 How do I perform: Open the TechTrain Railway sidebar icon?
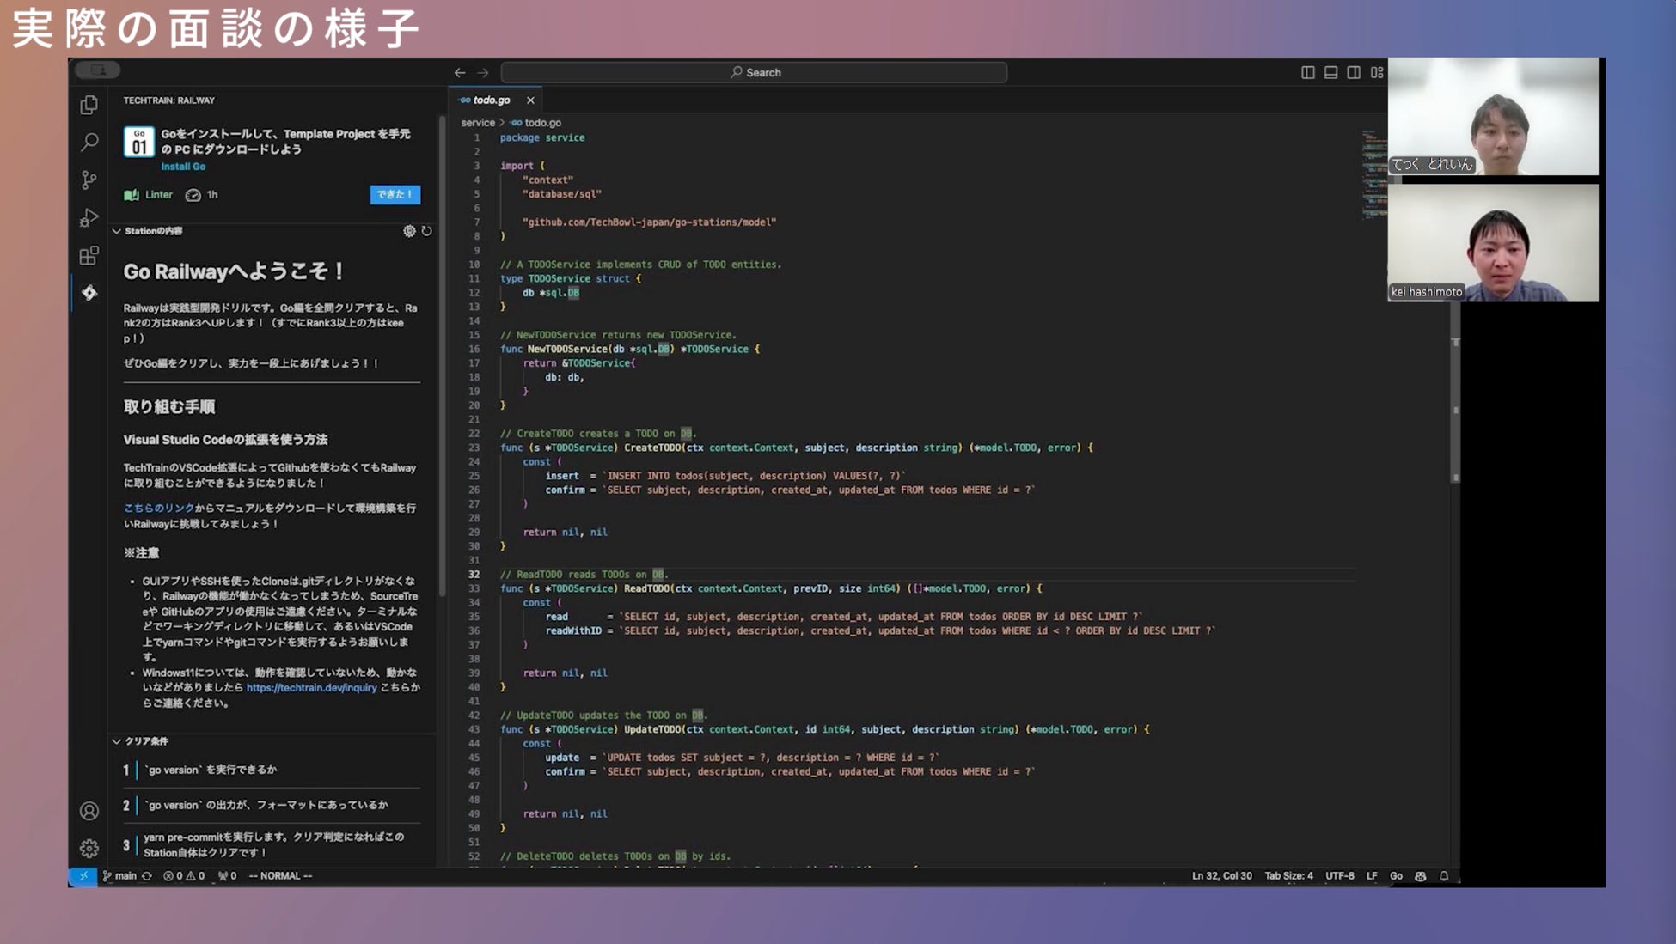(89, 293)
